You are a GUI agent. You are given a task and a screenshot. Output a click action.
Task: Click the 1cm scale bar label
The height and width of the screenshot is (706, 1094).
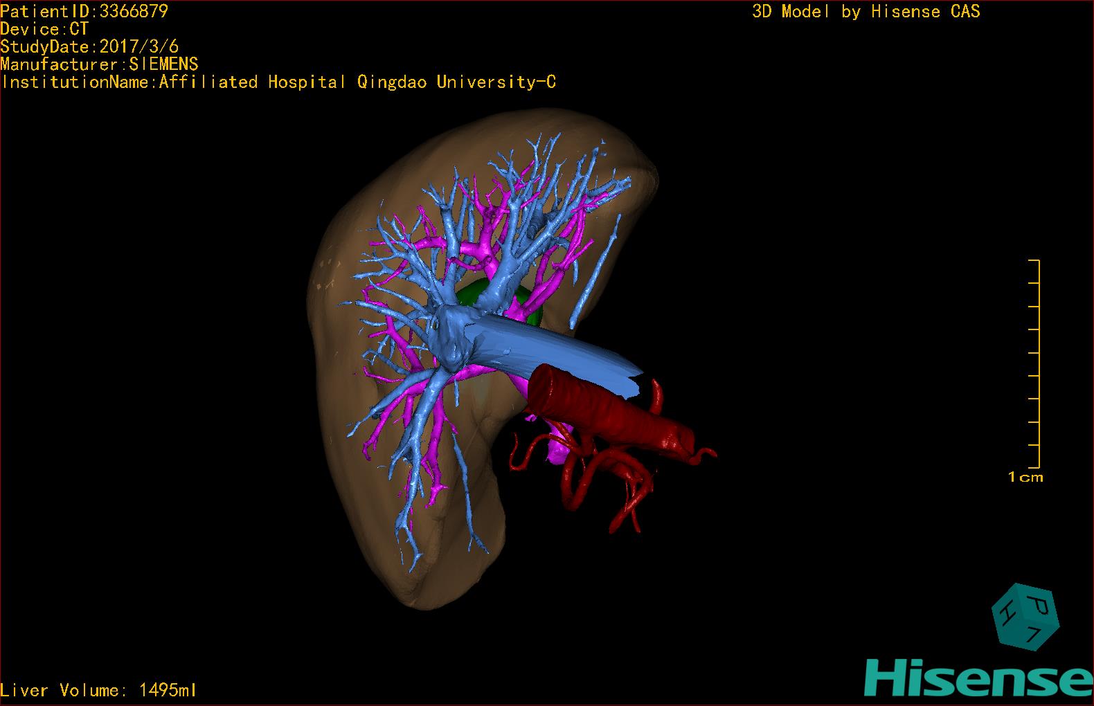click(x=1025, y=477)
